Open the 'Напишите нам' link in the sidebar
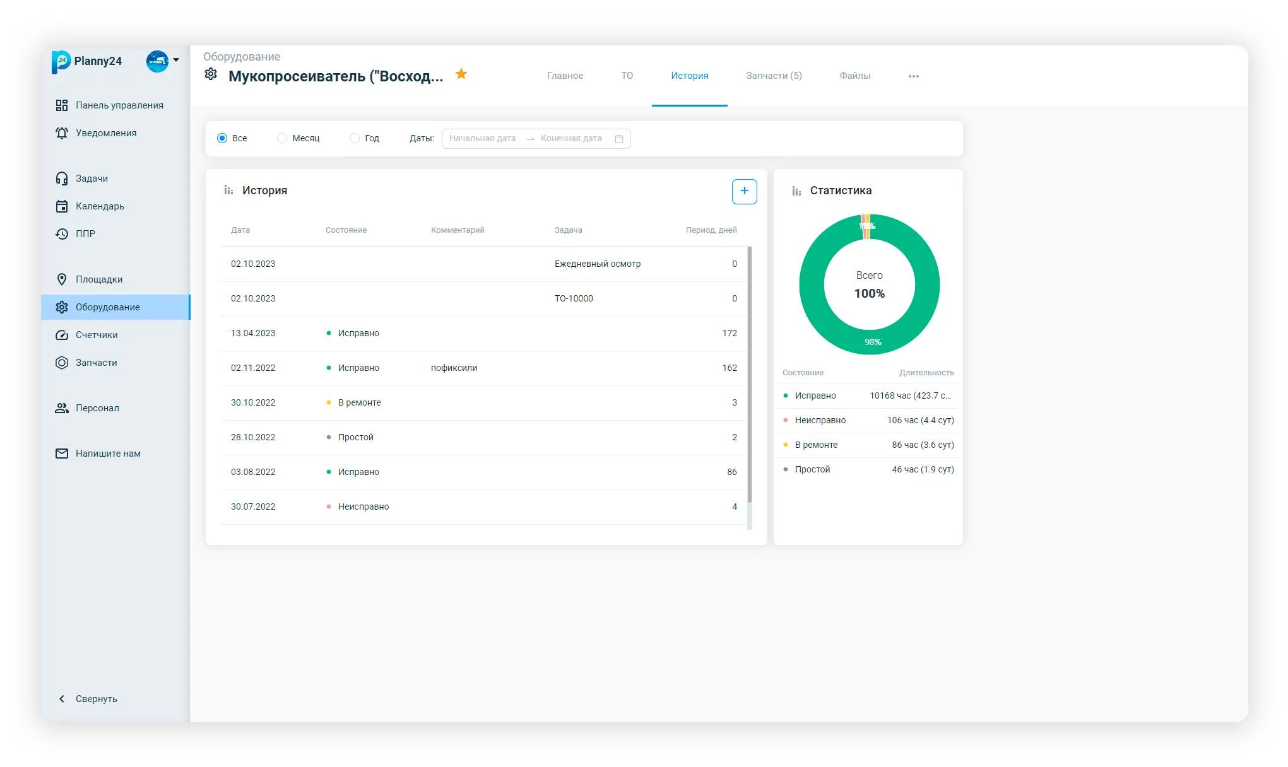 [107, 454]
